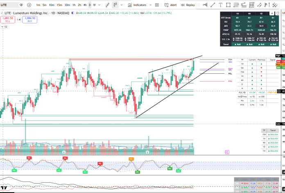Switch to 30m timeframe
285x193 pixels.
click(67, 5)
